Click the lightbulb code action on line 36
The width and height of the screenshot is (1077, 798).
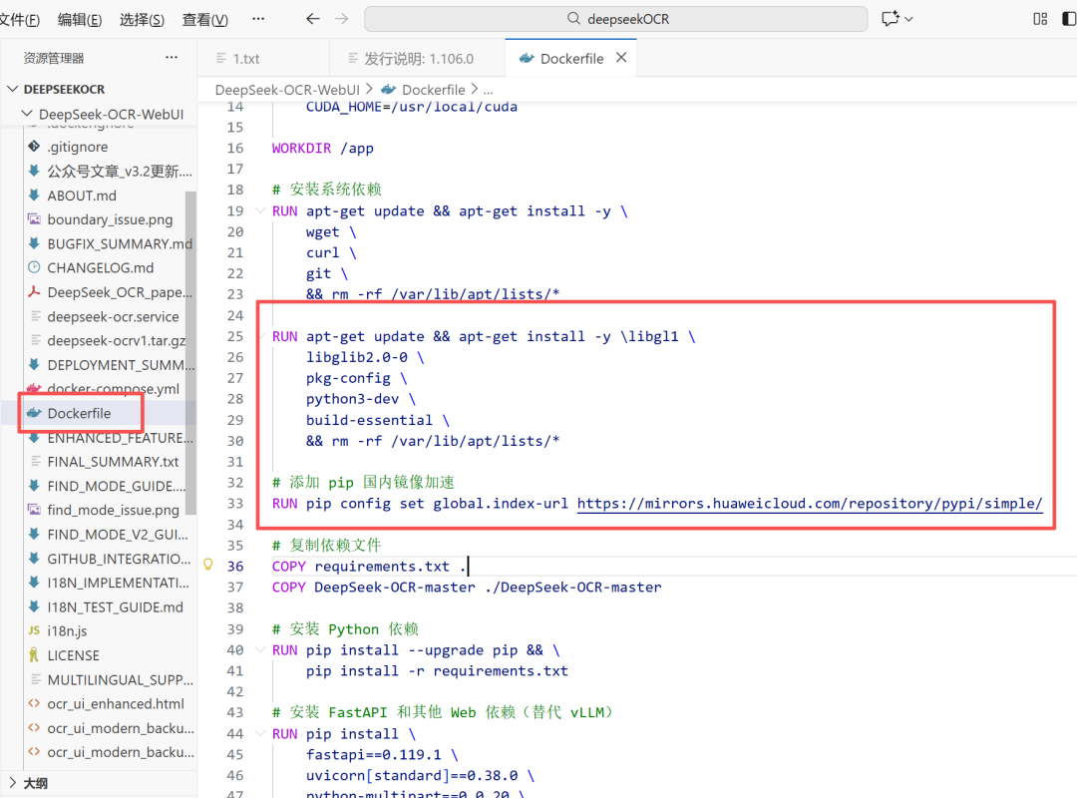207,565
